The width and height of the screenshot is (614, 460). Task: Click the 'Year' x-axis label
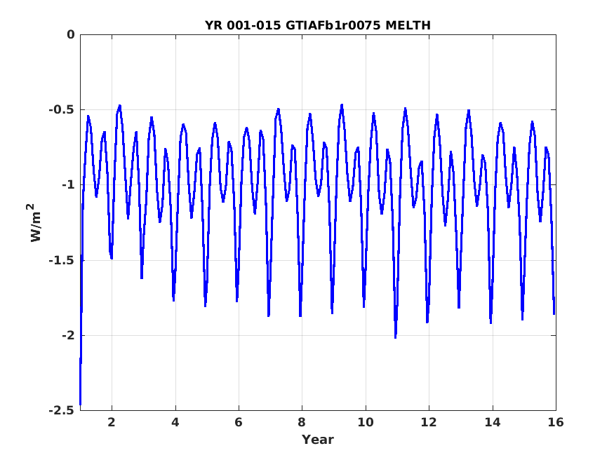(x=318, y=440)
